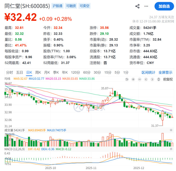Switch to the 周K chart tab
The height and width of the screenshot is (171, 176).
tap(38, 72)
